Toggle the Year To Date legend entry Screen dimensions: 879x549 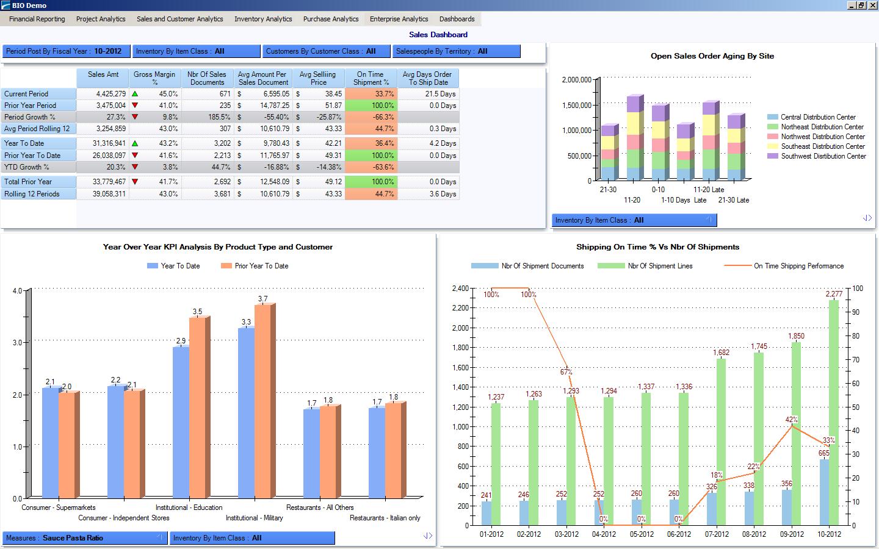pyautogui.click(x=175, y=266)
